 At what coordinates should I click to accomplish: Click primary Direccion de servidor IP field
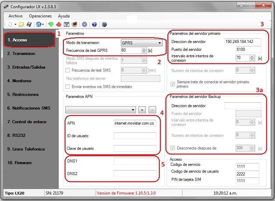click(243, 42)
